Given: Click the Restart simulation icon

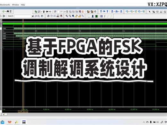Looking at the screenshot, I should [55, 12].
